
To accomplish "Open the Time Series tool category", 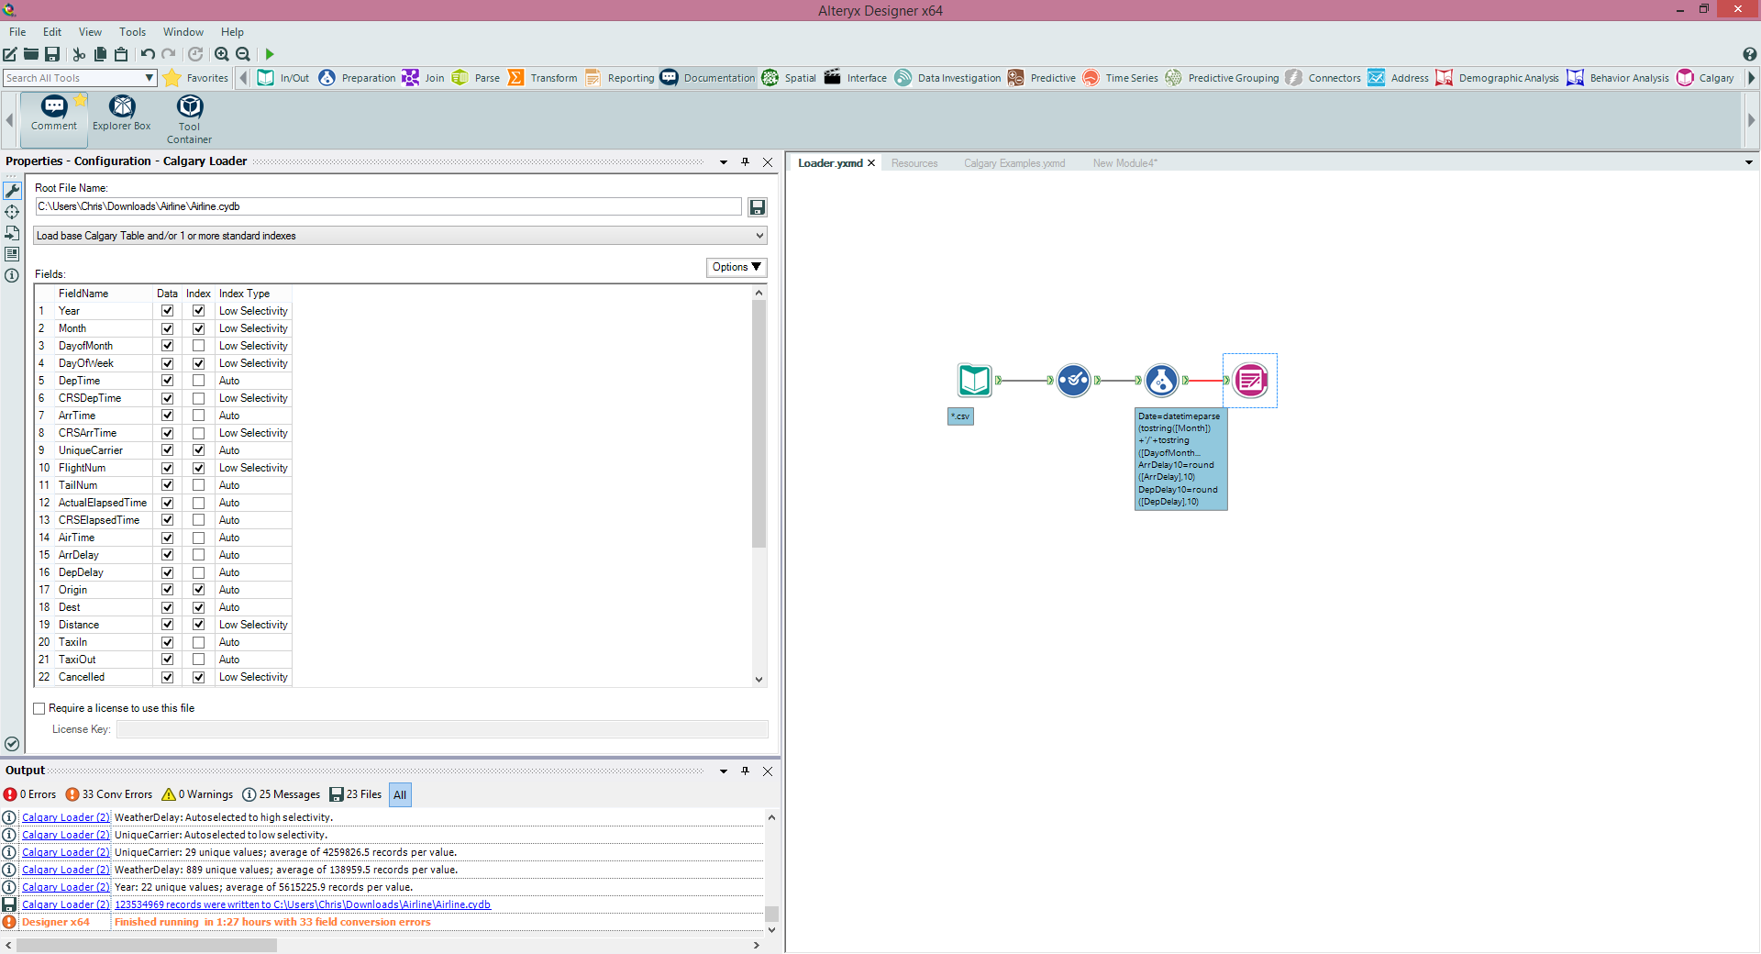I will click(1120, 78).
